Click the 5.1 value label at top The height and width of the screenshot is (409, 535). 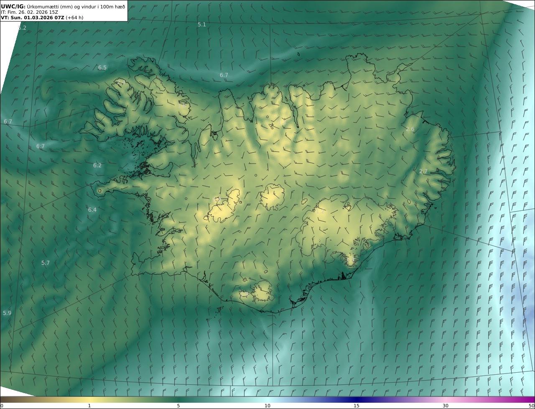pos(201,25)
